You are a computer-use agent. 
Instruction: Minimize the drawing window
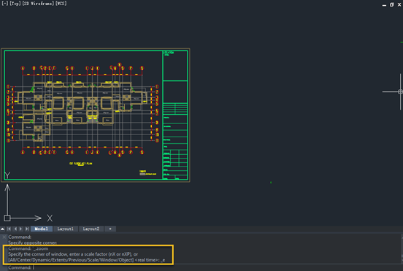(384, 5)
